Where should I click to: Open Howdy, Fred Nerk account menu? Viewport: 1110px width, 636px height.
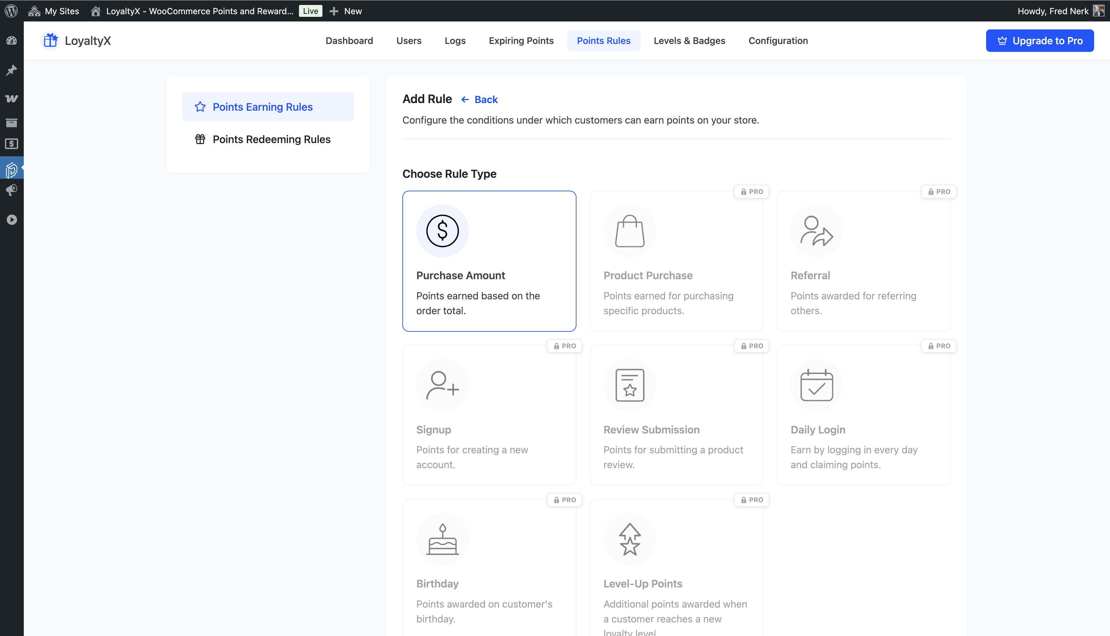click(1053, 11)
